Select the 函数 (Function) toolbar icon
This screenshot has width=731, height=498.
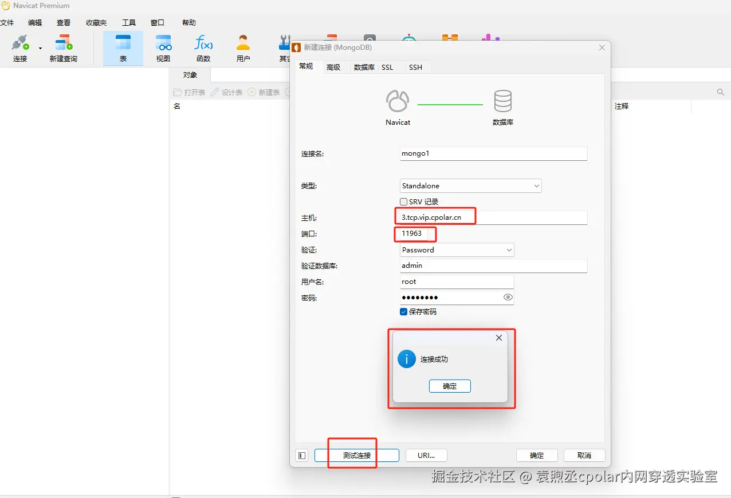tap(203, 48)
